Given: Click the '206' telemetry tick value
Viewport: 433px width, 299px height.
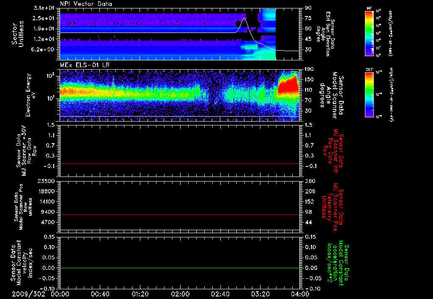Looking at the screenshot, I should [310, 191].
